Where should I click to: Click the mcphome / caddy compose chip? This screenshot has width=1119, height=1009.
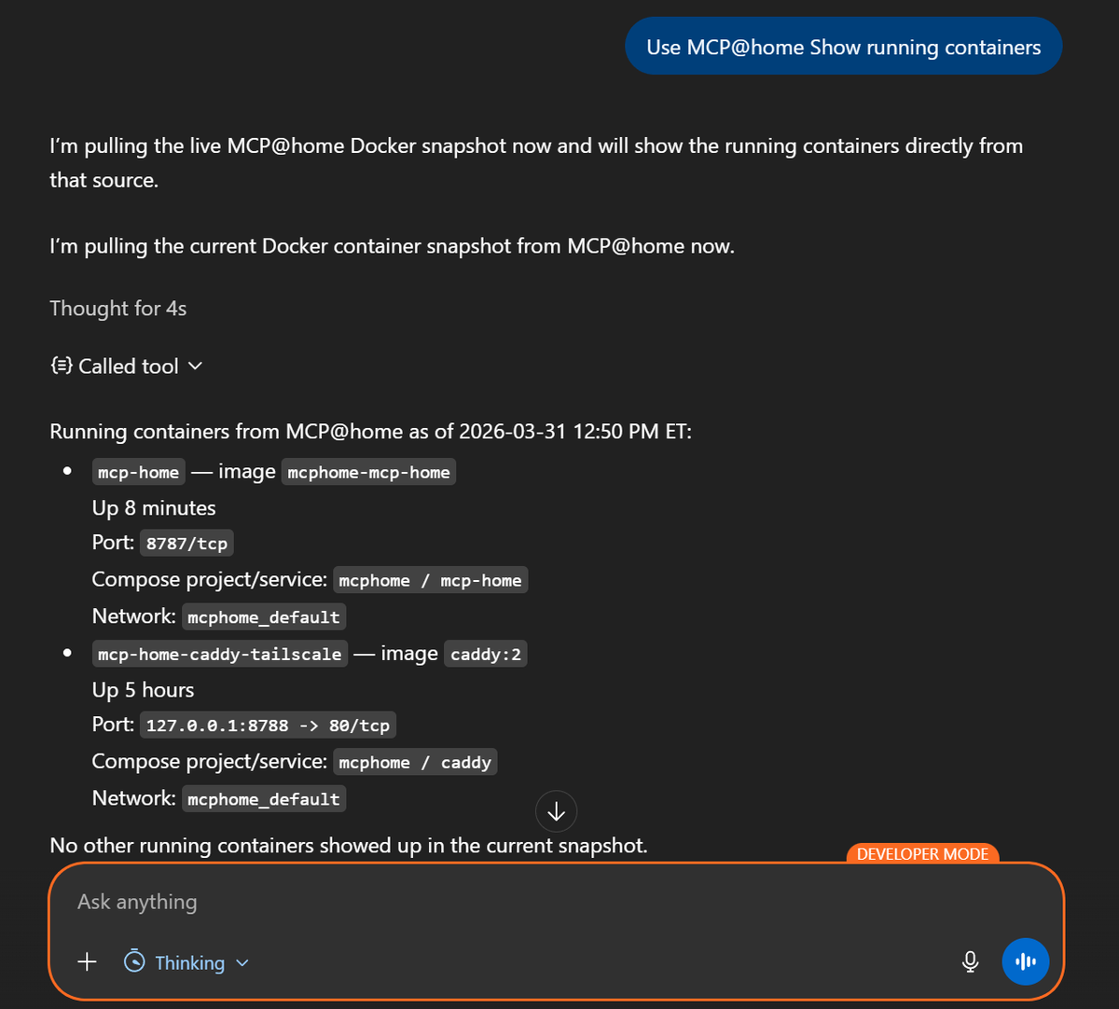(x=415, y=761)
